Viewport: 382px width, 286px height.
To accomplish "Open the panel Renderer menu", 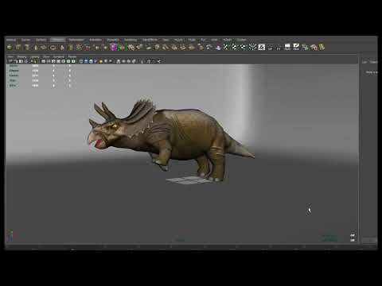I will tap(59, 56).
